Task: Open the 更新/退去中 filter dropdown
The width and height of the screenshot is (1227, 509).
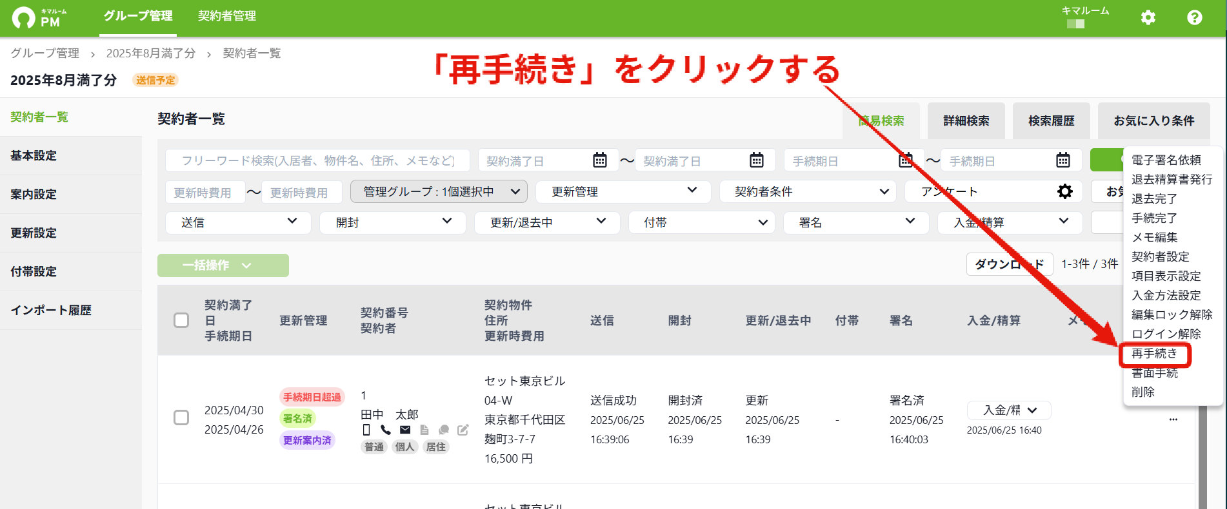Action: pyautogui.click(x=547, y=222)
